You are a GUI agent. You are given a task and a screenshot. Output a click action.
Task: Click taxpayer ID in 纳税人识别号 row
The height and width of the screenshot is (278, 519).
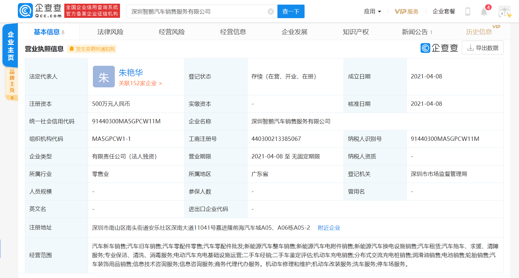pyautogui.click(x=445, y=139)
